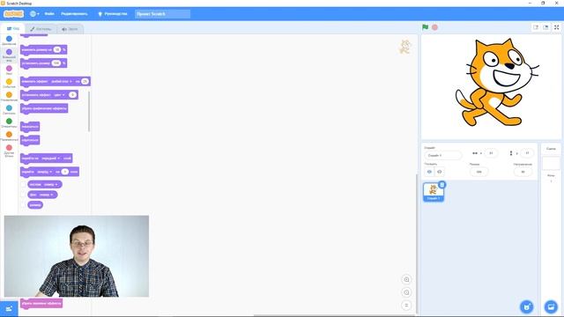564x317 pixels.
Task: Switch to large stage layout
Action: 545,27
